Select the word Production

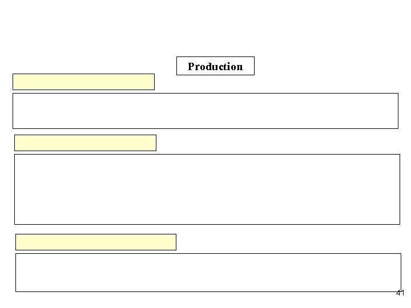(x=215, y=67)
